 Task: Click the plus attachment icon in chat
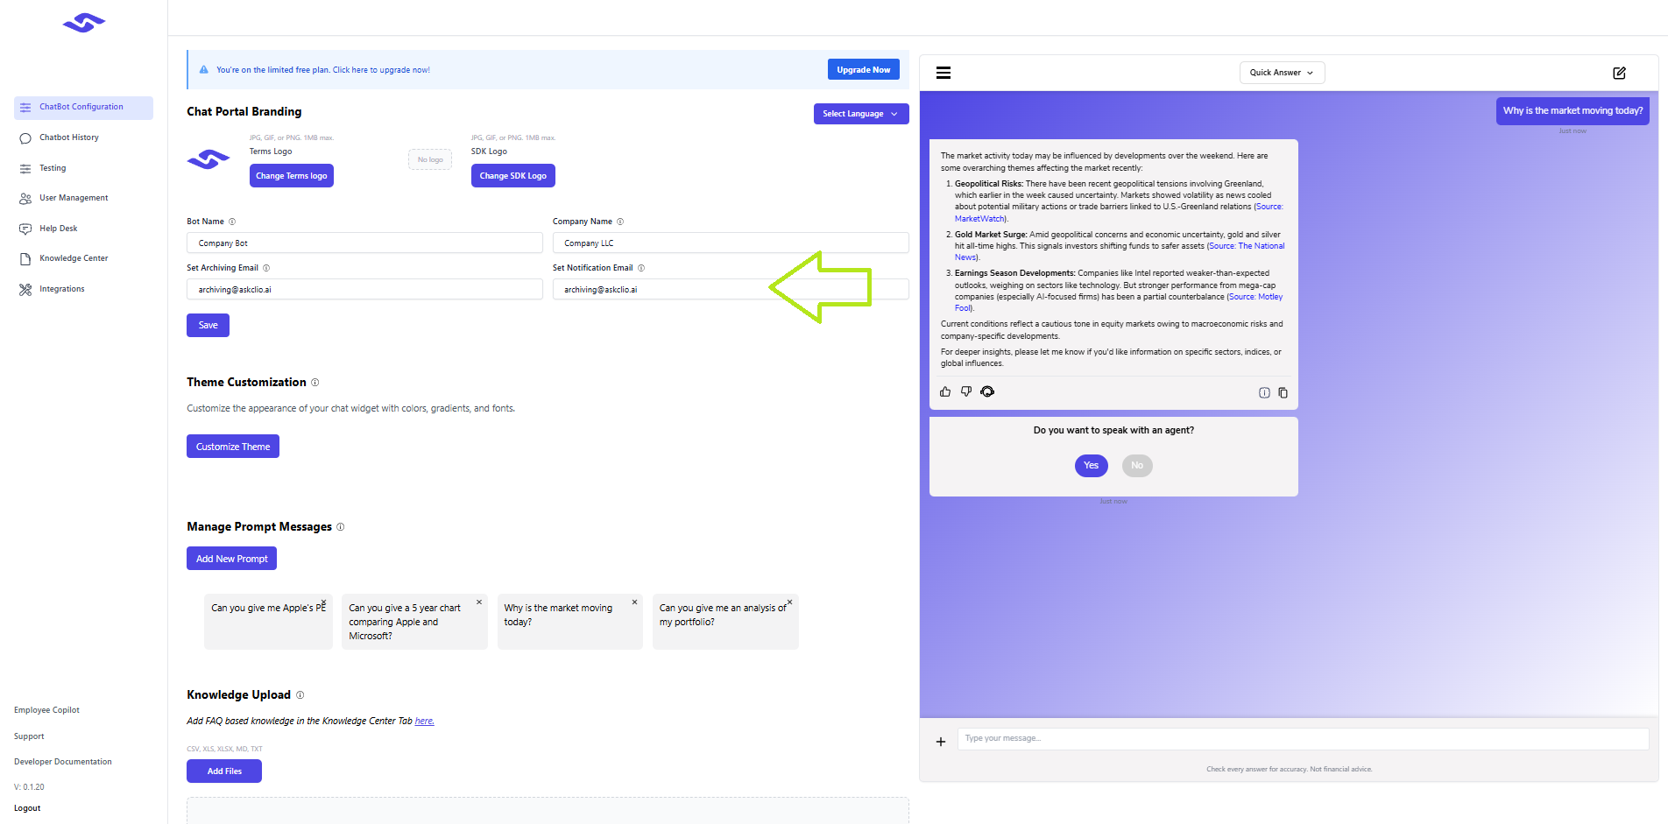pos(941,742)
